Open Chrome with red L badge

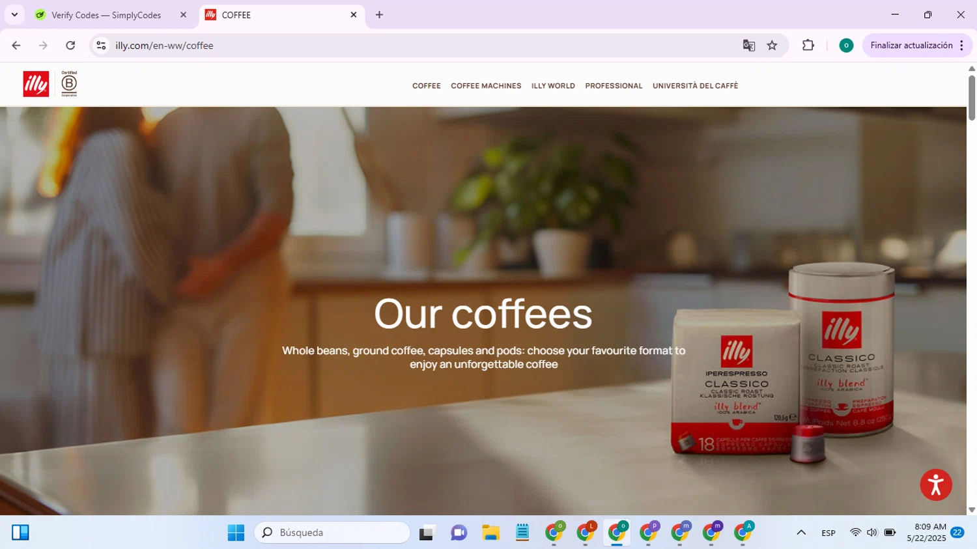586,533
